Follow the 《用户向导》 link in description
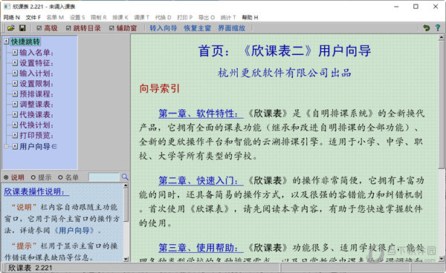Image resolution: width=446 pixels, height=273 pixels. pyautogui.click(x=74, y=230)
